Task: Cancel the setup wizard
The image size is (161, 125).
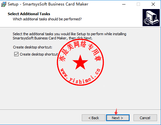Action: pos(145,118)
